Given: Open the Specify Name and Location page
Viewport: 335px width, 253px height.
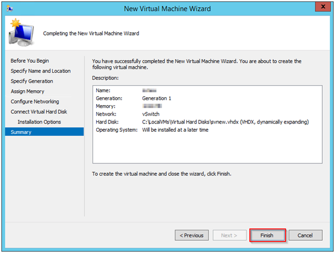Looking at the screenshot, I should click(x=41, y=71).
